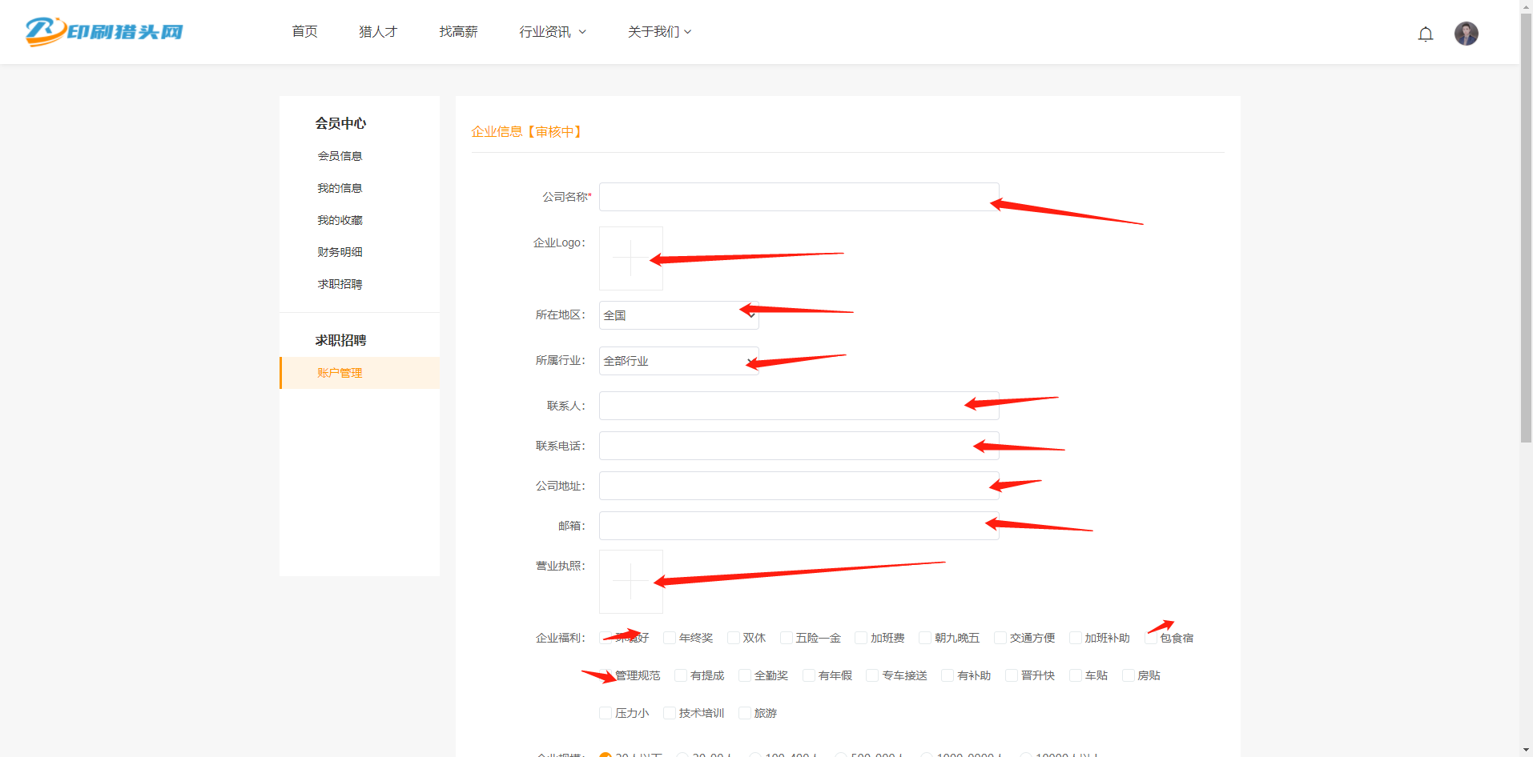Image resolution: width=1533 pixels, height=757 pixels.
Task: Go to the 首页 menu item
Action: tap(304, 31)
